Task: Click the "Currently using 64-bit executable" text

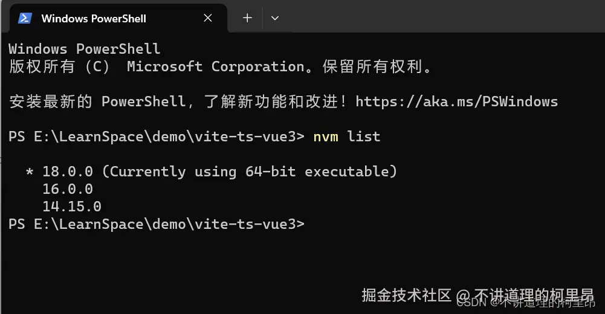Action: coord(249,171)
